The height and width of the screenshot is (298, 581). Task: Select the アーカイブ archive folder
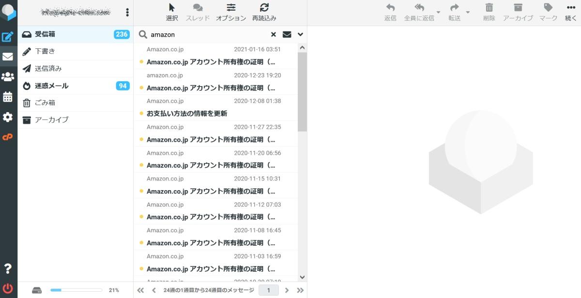[x=76, y=119]
